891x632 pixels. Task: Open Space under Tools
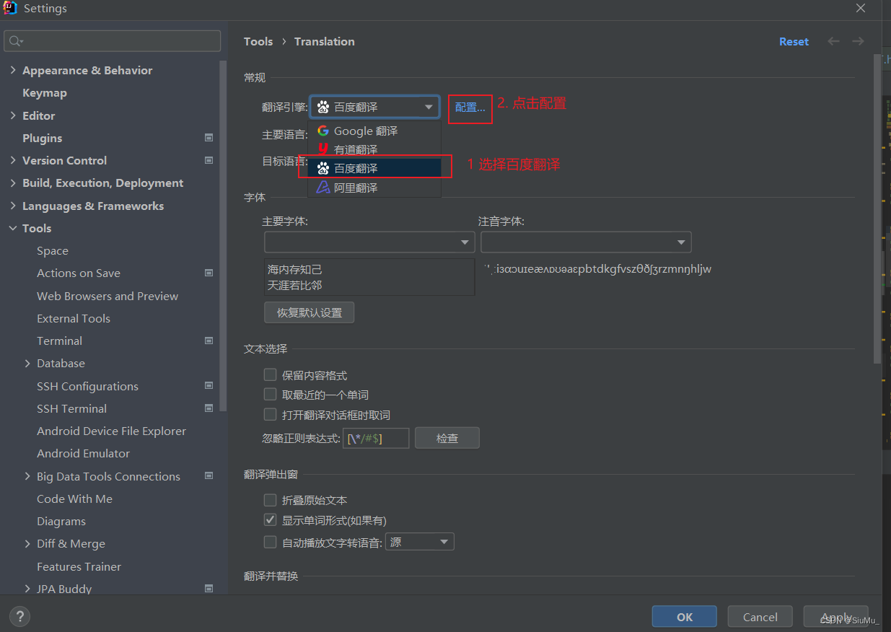53,250
